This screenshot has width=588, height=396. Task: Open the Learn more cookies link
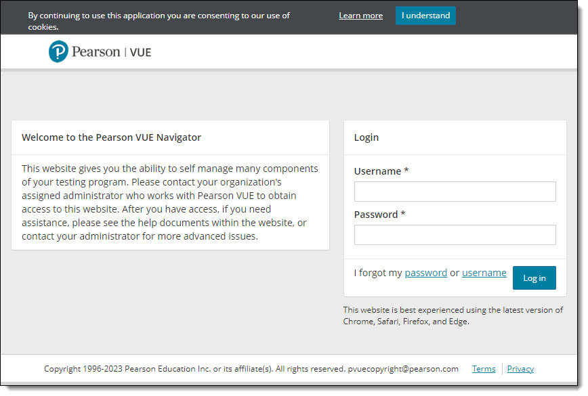pyautogui.click(x=361, y=16)
